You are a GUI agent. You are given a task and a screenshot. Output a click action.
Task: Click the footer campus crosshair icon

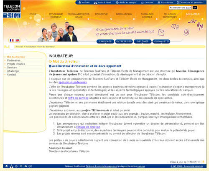click(16, 166)
